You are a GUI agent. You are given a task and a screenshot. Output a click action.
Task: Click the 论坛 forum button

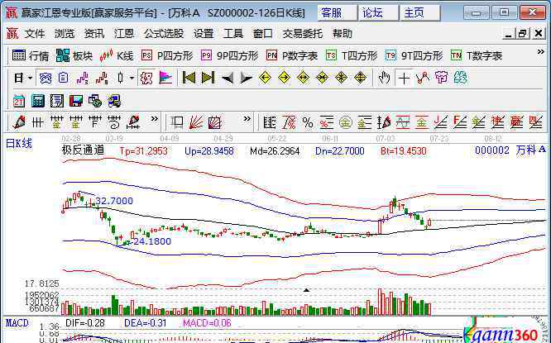(x=379, y=13)
